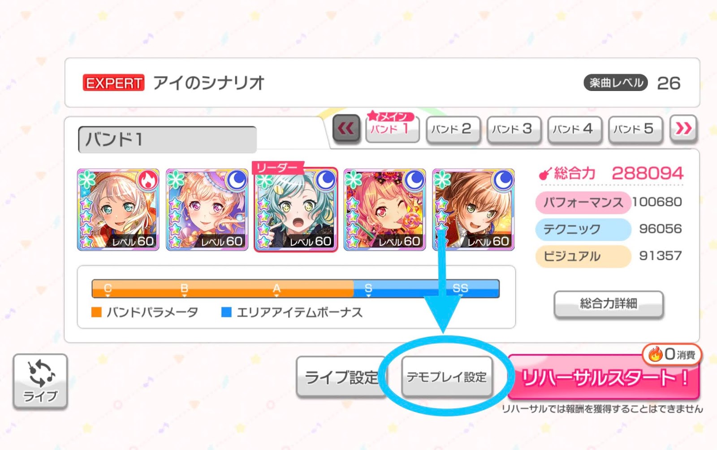Click the band name field バンド1

[167, 140]
